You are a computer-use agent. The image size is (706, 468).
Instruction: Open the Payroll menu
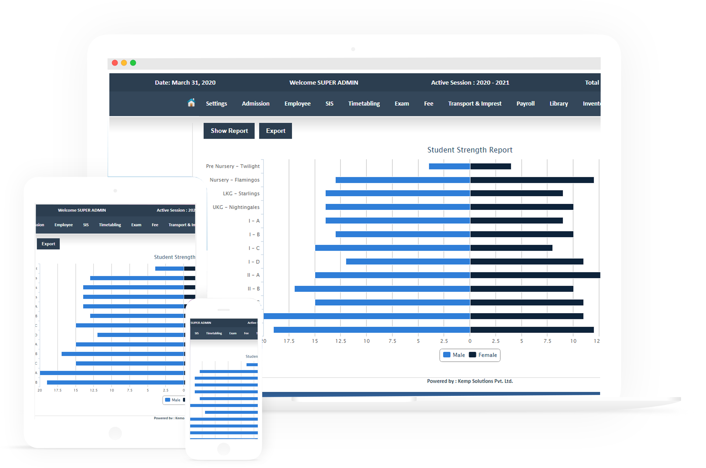526,104
